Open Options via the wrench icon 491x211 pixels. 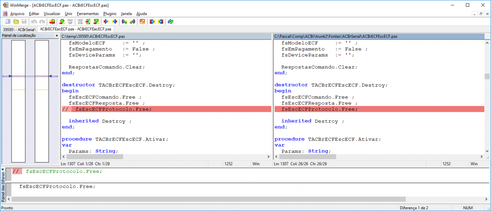[x=142, y=21]
